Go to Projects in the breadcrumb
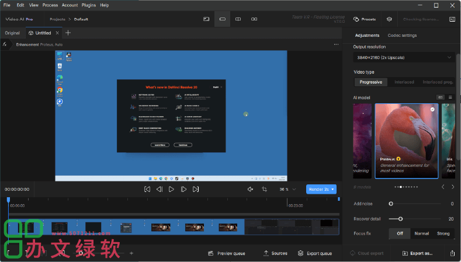461x262 pixels. tap(57, 19)
